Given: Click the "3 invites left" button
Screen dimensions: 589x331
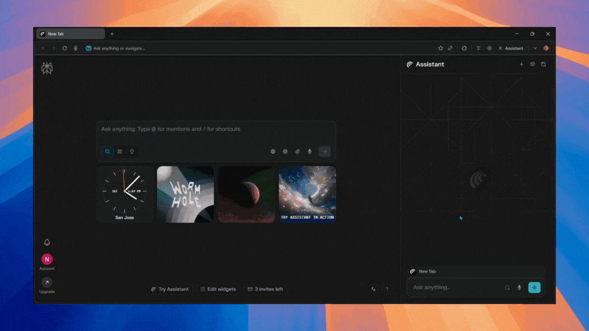Looking at the screenshot, I should 265,289.
